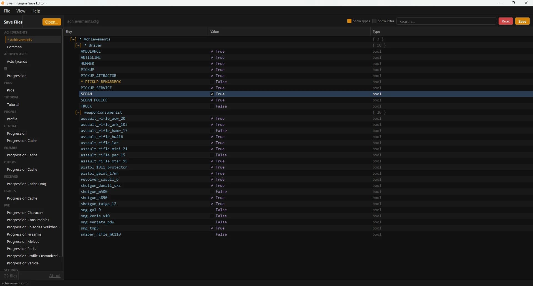Open Progression Perks file
533x286 pixels.
[33, 249]
